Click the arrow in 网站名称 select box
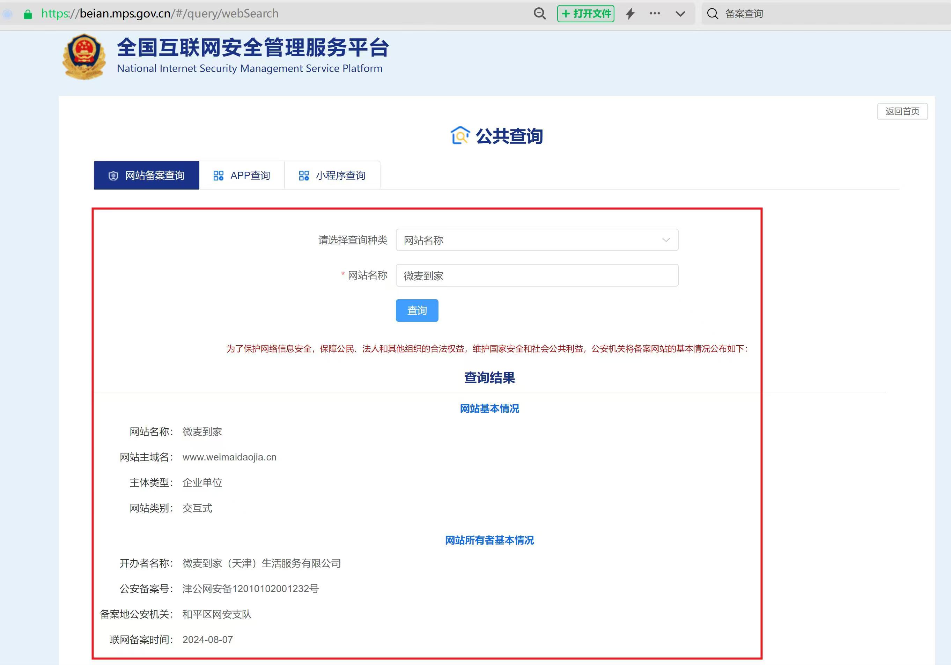 (x=666, y=240)
